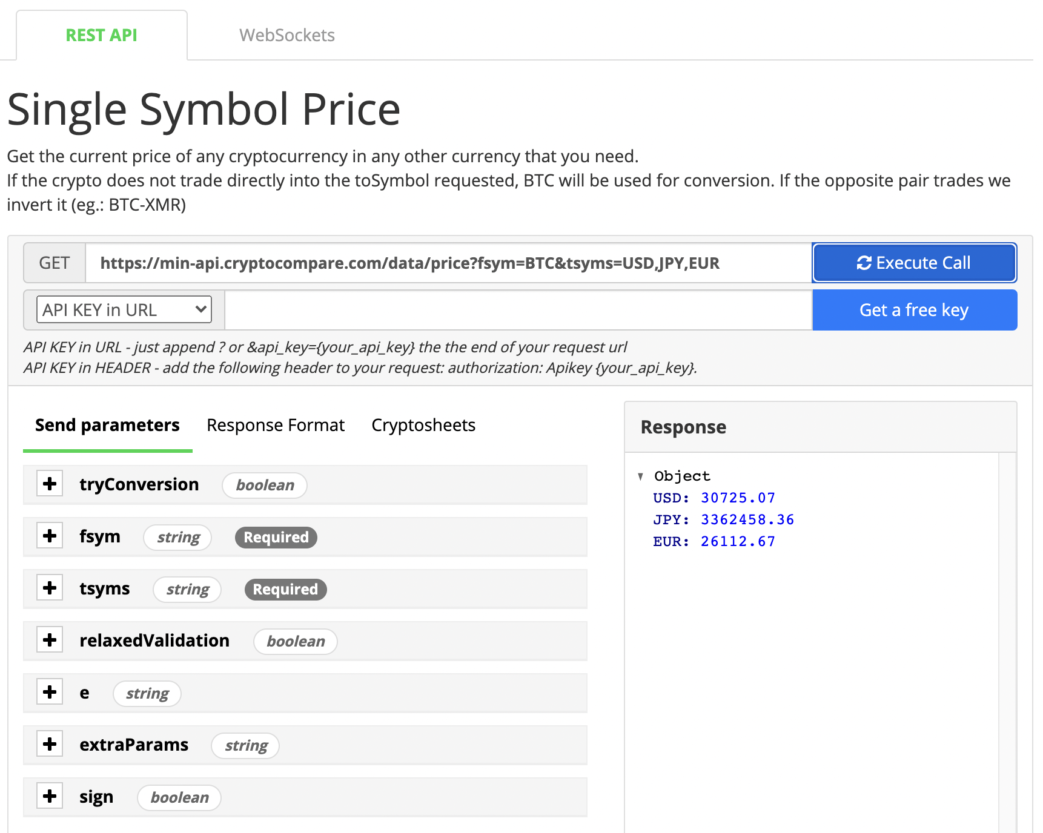Click the Single Symbol Price heading
The width and height of the screenshot is (1043, 833).
point(204,110)
